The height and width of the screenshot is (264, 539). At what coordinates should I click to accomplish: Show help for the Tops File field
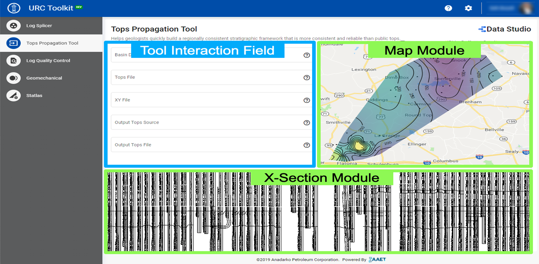tap(306, 78)
